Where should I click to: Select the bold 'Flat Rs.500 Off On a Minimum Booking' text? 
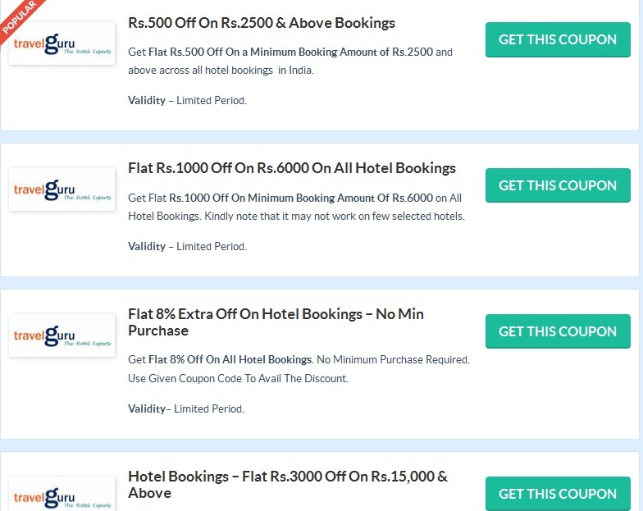pyautogui.click(x=290, y=52)
